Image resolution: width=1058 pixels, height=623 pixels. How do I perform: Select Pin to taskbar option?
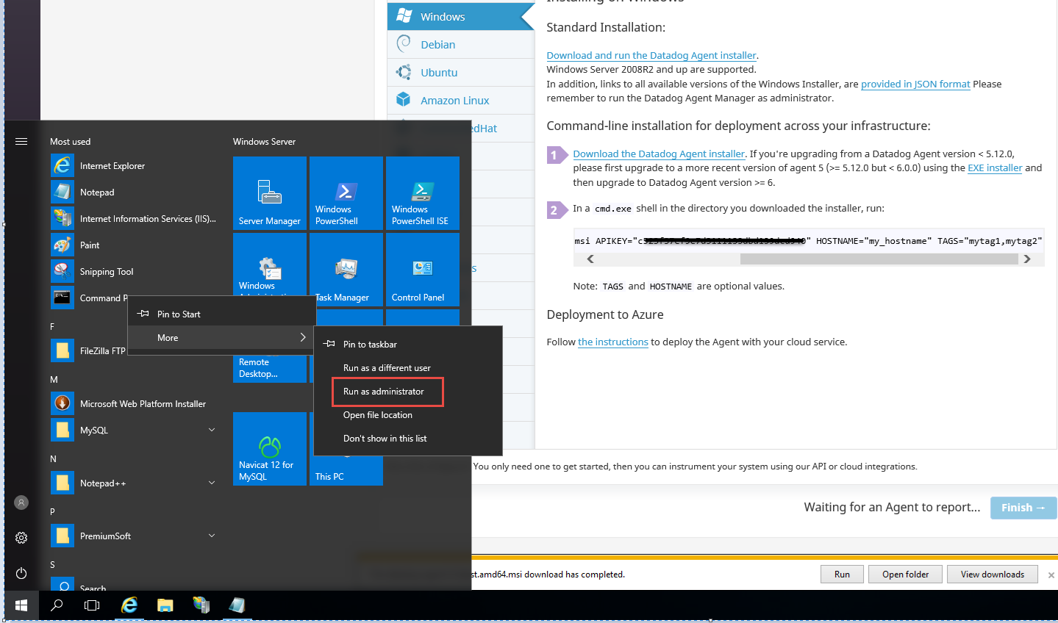point(408,345)
